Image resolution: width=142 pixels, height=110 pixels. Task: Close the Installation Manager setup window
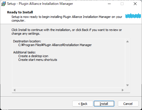[135, 4]
